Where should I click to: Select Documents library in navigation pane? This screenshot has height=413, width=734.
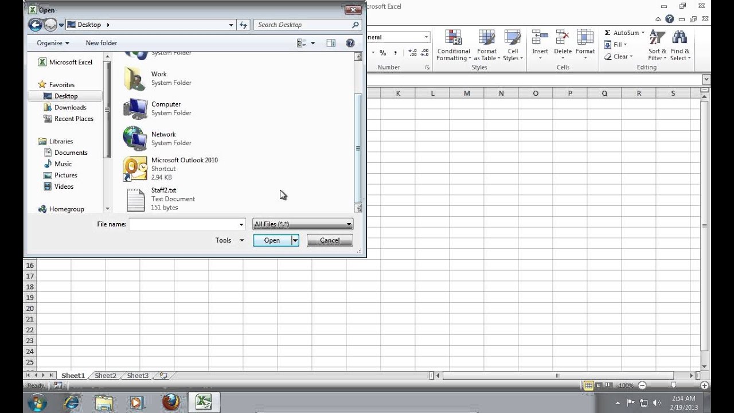pos(71,153)
